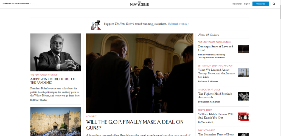Open the 'Dancing a Story of Love and Grief' thumbnail

coord(243,49)
